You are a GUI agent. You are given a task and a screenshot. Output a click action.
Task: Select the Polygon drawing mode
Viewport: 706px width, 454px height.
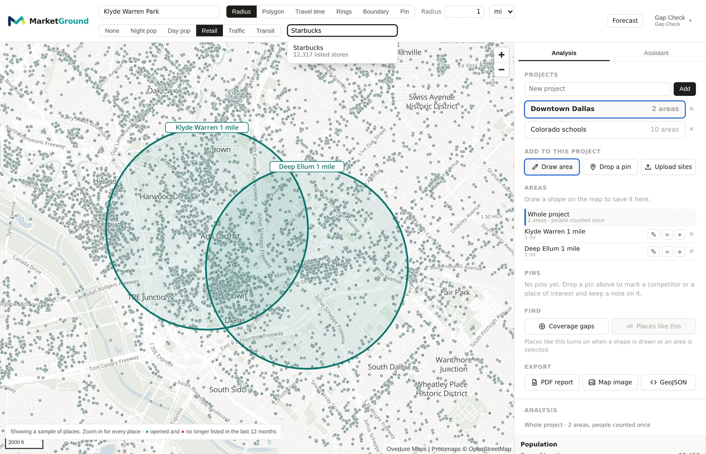coord(273,11)
